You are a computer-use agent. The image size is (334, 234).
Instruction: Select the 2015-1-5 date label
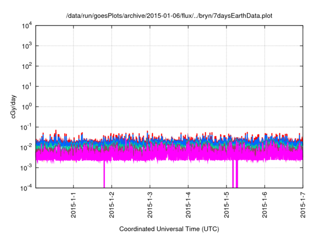click(226, 205)
